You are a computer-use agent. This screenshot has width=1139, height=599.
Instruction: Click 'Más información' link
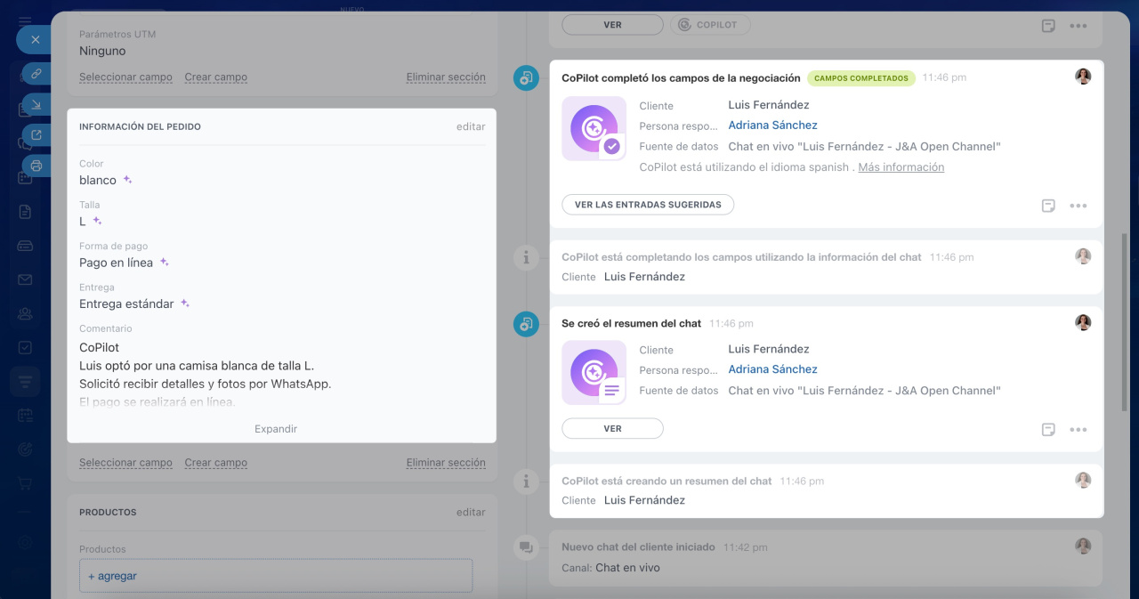[x=901, y=167]
